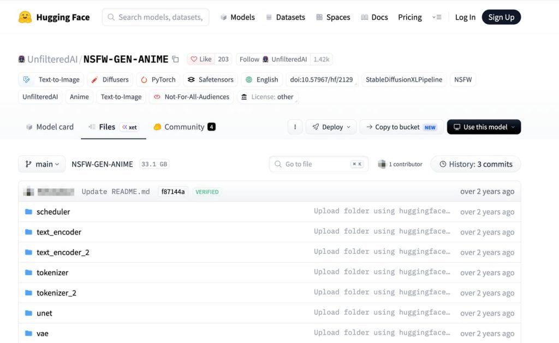Viewport: 559px width, 343px height.
Task: Go to Datasets in the navigation
Action: [x=286, y=17]
